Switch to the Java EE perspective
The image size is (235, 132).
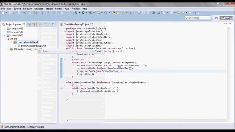click(x=227, y=18)
